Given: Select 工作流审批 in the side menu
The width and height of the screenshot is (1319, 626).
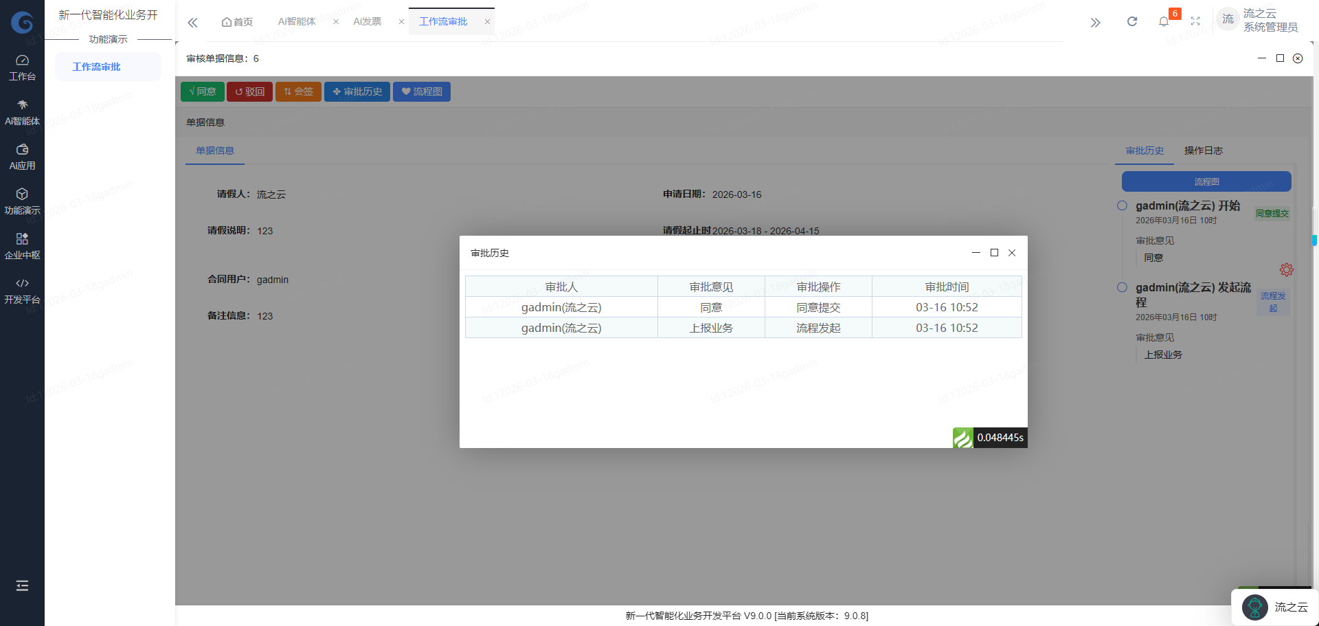Looking at the screenshot, I should pyautogui.click(x=96, y=67).
